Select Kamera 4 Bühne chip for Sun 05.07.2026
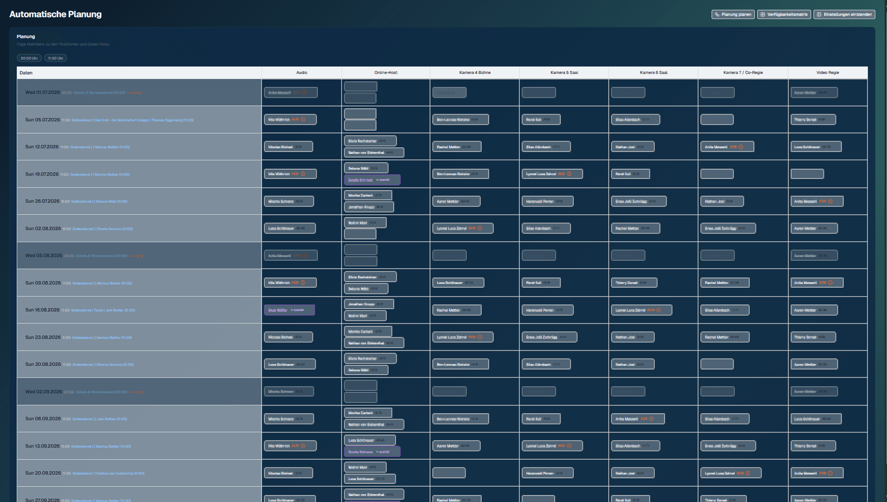 click(x=461, y=119)
